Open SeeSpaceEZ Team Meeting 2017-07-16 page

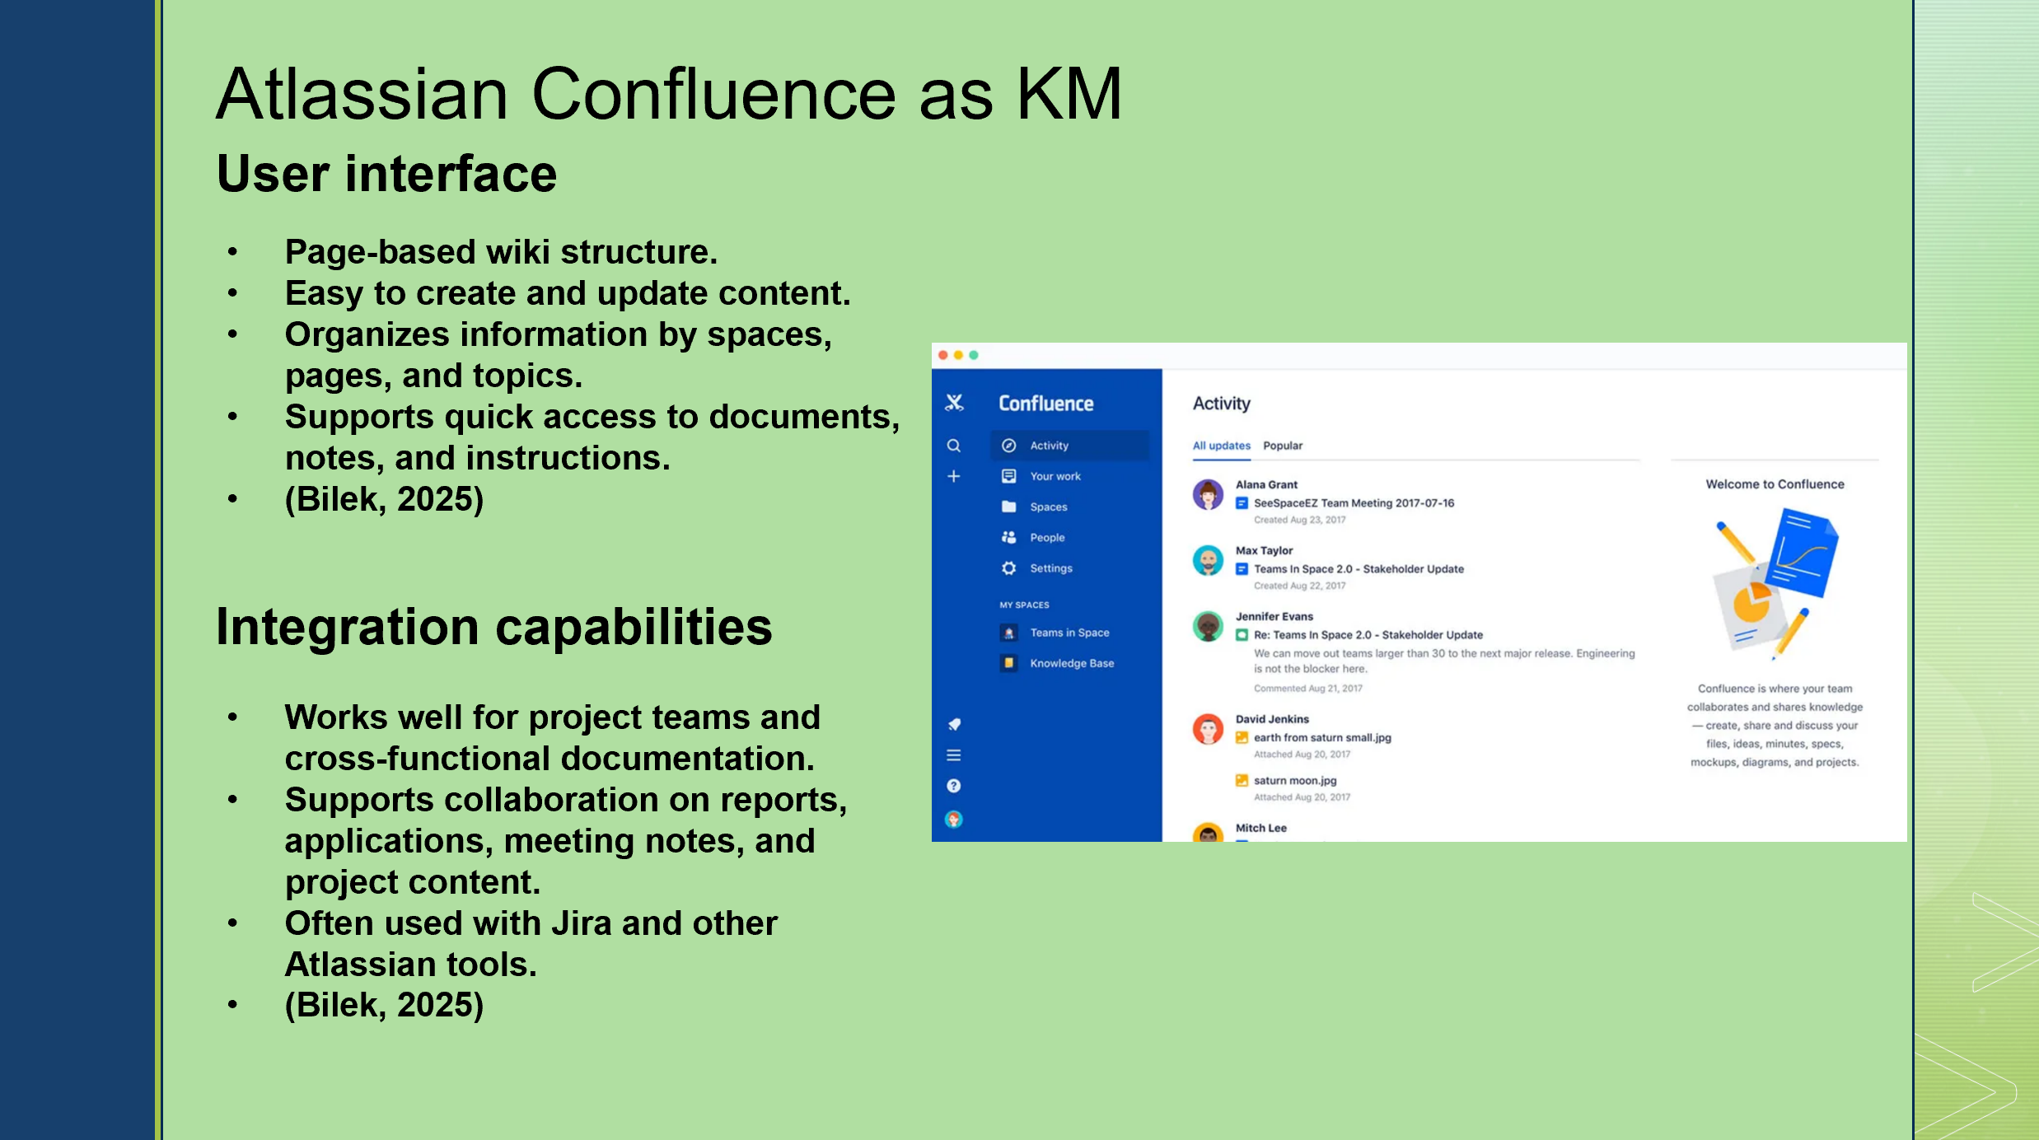pos(1354,503)
